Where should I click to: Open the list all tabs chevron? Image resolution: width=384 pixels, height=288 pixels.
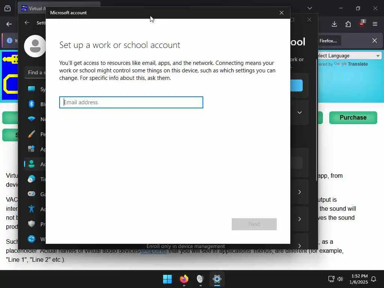[x=310, y=8]
